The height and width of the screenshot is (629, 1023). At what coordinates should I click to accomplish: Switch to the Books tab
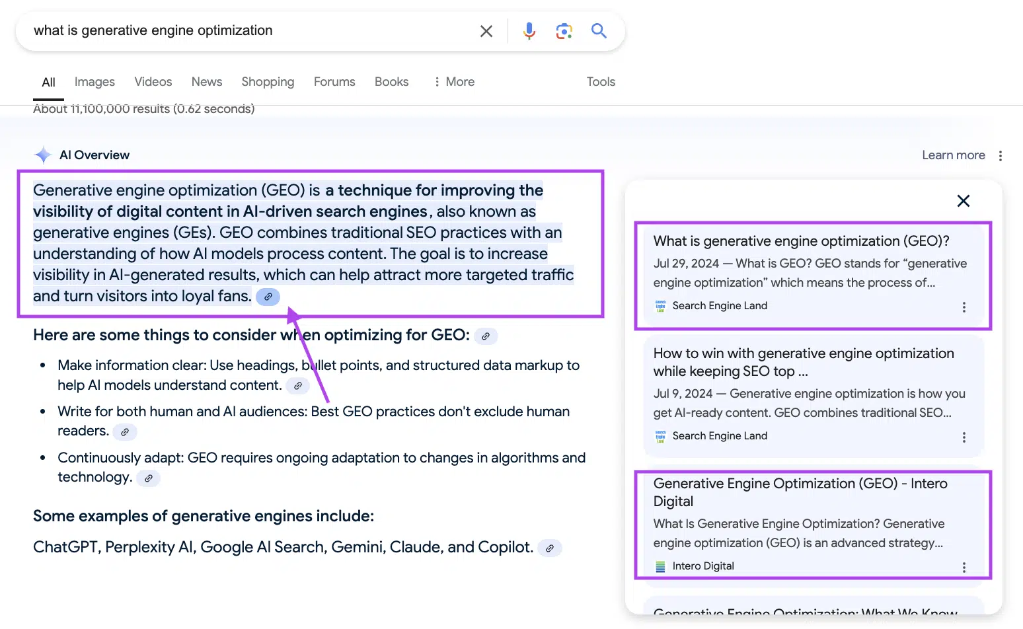tap(391, 82)
